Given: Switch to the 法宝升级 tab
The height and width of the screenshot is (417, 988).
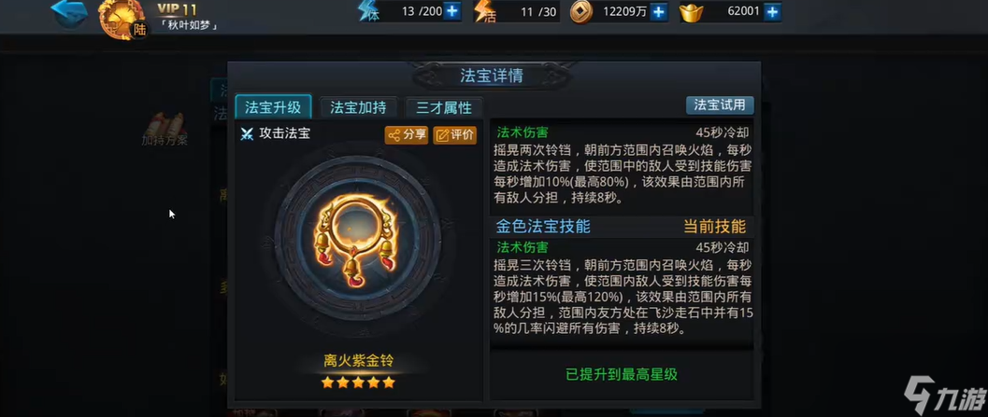Looking at the screenshot, I should tap(274, 107).
